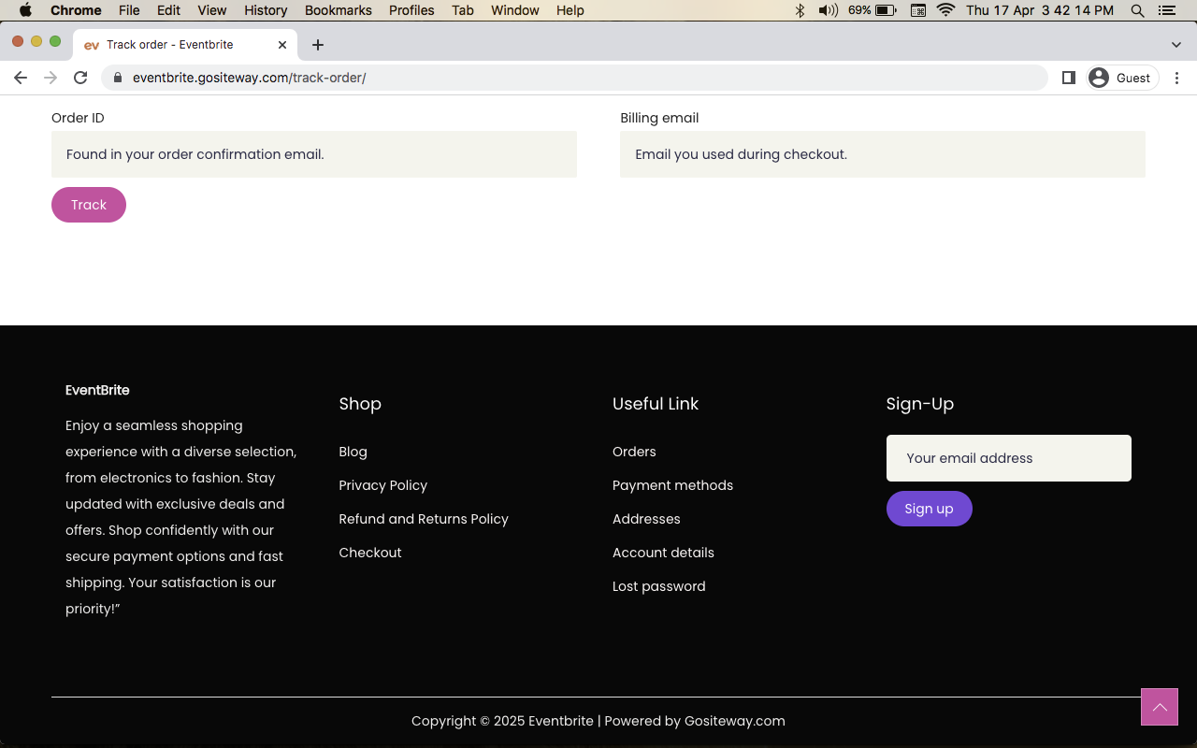
Task: Click the date and time display
Action: pos(1040,10)
